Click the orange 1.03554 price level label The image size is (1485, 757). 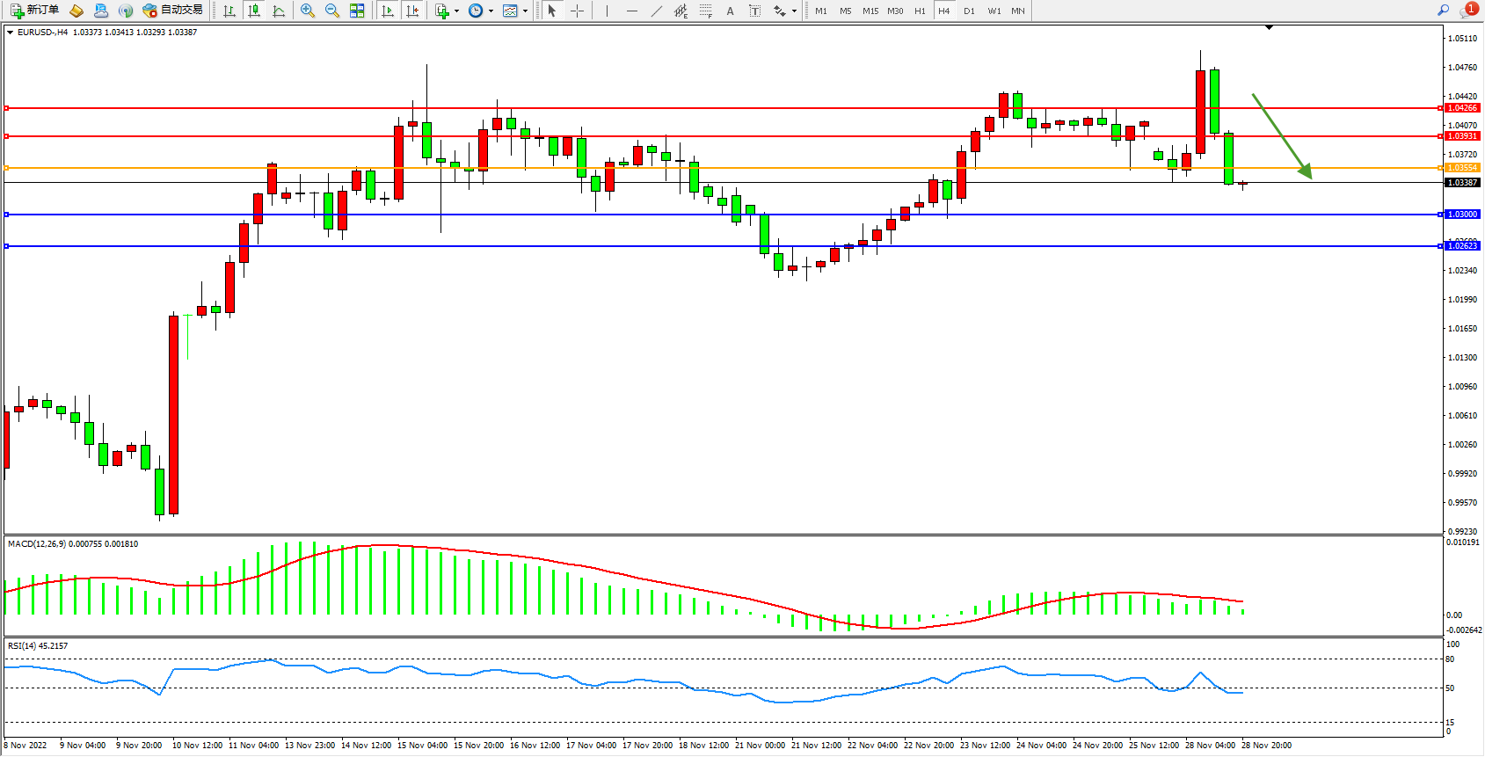point(1462,168)
